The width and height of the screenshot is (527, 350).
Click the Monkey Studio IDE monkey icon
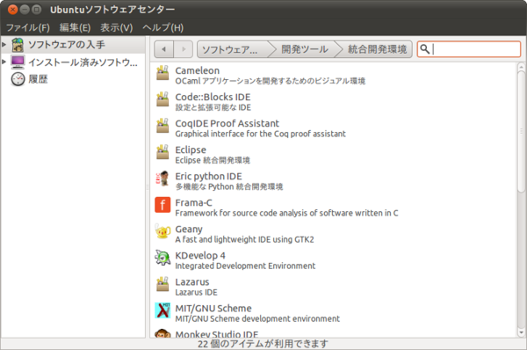click(x=162, y=333)
